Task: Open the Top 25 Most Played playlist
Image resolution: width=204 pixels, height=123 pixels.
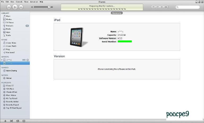Action: 14,108
